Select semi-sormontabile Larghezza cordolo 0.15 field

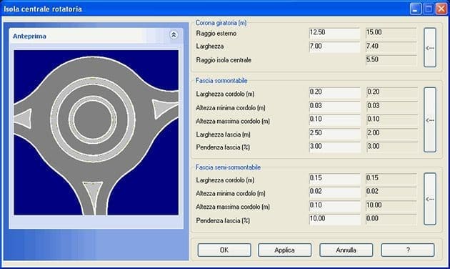(335, 178)
